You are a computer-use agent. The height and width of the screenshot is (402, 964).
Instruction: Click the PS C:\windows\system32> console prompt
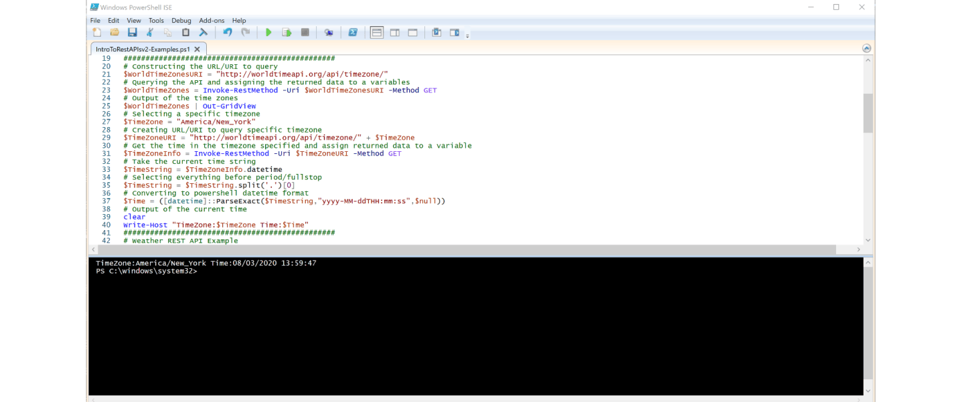click(x=147, y=272)
